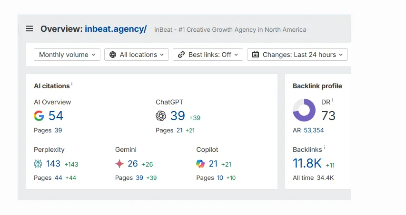This screenshot has width=406, height=215.
Task: Open the inbeat.agency/ domain link
Action: tap(116, 29)
